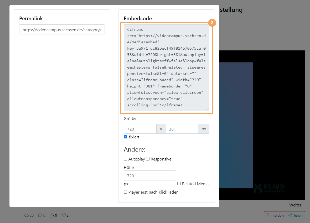Image resolution: width=310 pixels, height=223 pixels.
Task: Open comments via the speech bubble icon
Action: 40,215
